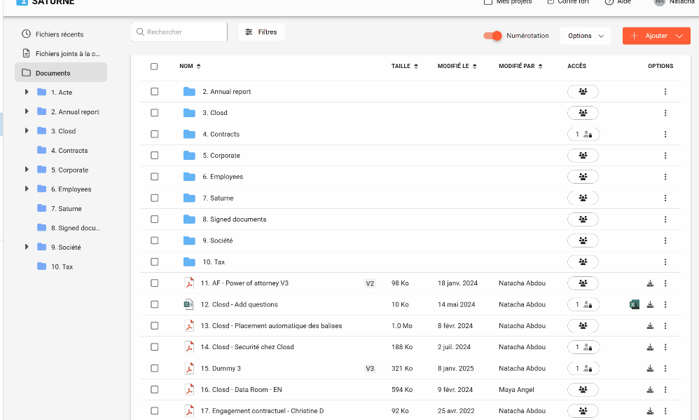
Task: Open options menu for 5. Corporate folder
Action: pos(665,156)
